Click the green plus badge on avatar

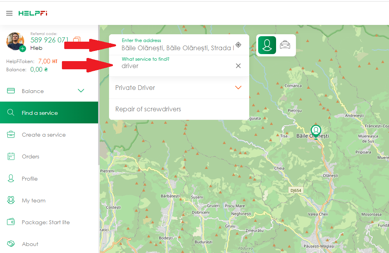(23, 48)
